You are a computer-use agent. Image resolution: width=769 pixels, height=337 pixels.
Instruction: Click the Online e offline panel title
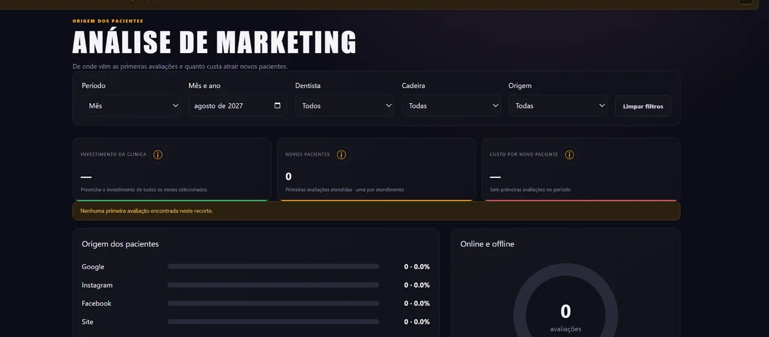pyautogui.click(x=487, y=244)
